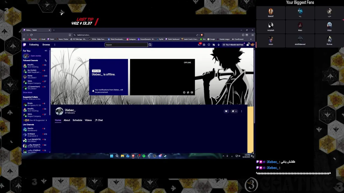The width and height of the screenshot is (344, 193).
Task: Open SirMajed Overwatch 2 live channel
Action: click(35, 135)
